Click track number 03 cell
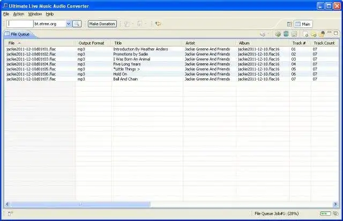The image size is (343, 221). click(294, 59)
